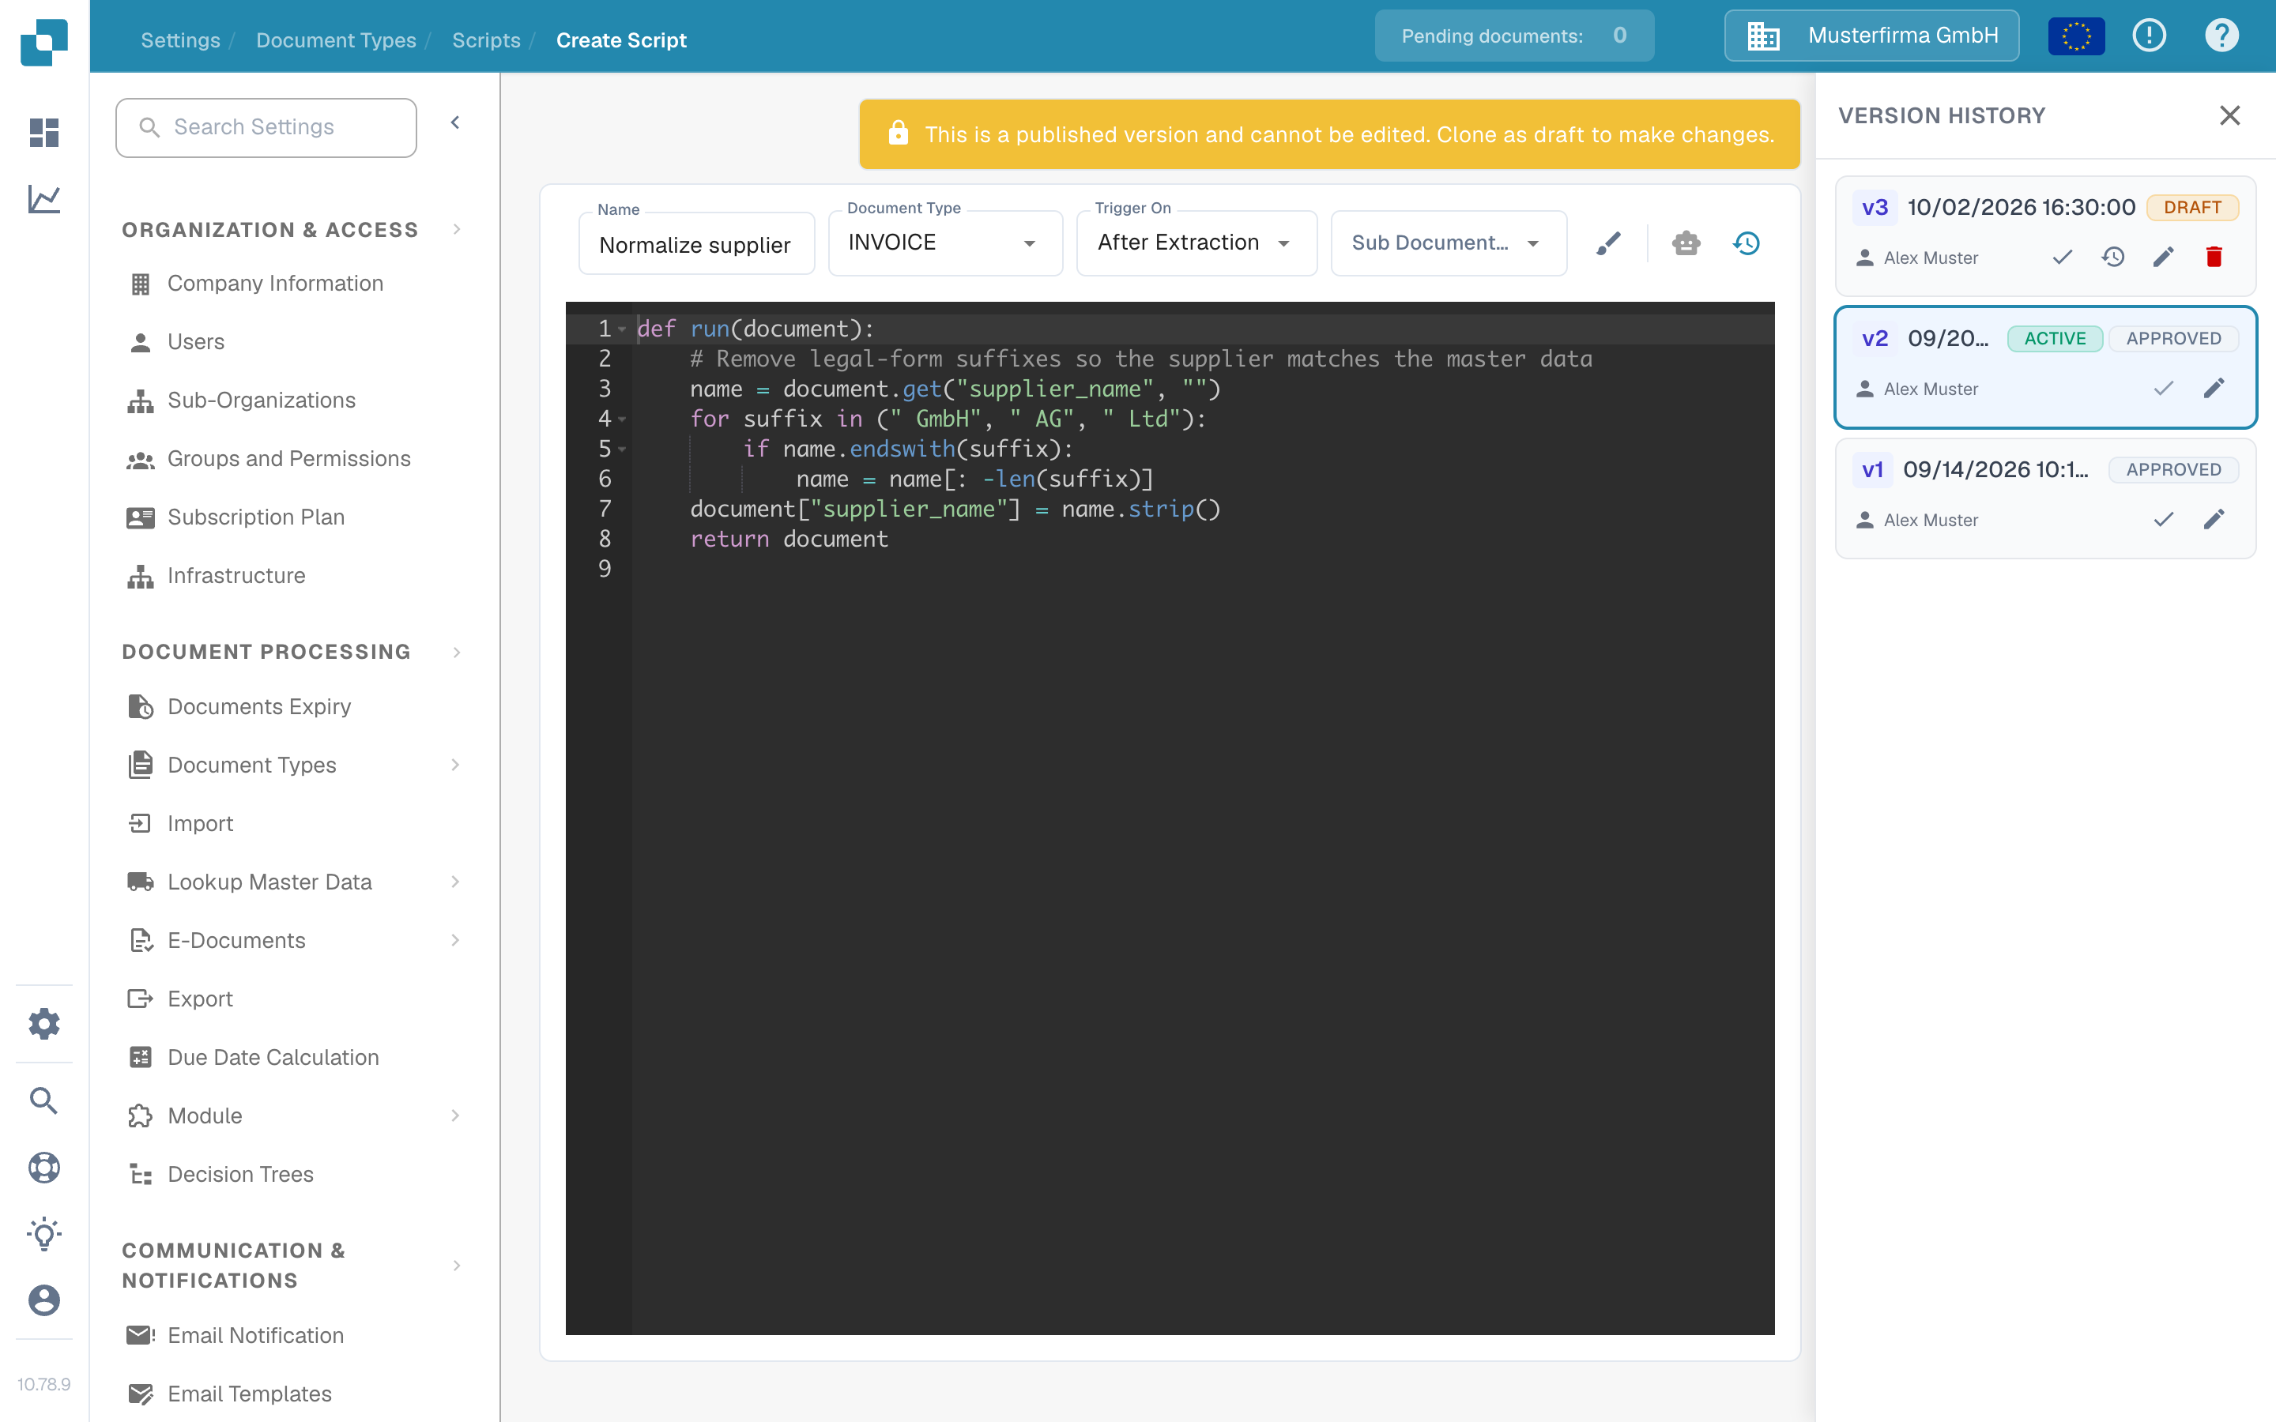
Task: Close the Version History panel
Action: [x=2230, y=115]
